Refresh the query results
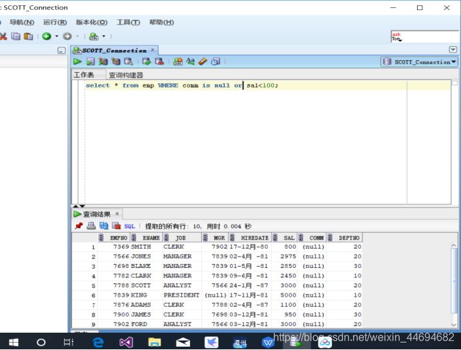This screenshot has height=350, width=461. pos(104,226)
